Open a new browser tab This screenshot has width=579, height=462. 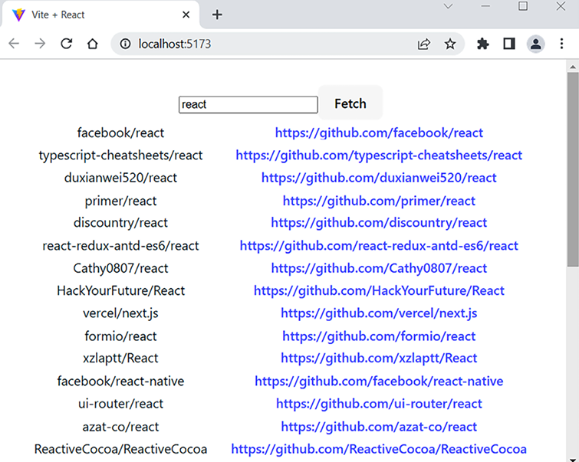(217, 15)
